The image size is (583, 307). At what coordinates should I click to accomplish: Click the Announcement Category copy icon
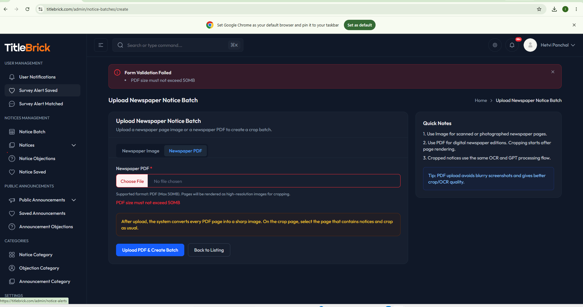pos(12,281)
